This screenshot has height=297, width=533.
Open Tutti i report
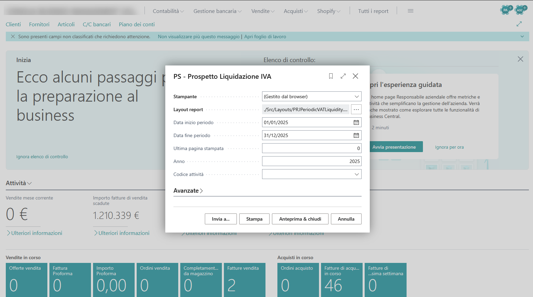(373, 11)
